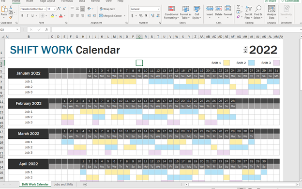Toggle Bold formatting

pyautogui.click(x=22, y=16)
